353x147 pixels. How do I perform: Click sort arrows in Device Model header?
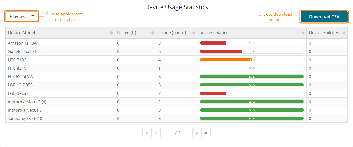111,33
